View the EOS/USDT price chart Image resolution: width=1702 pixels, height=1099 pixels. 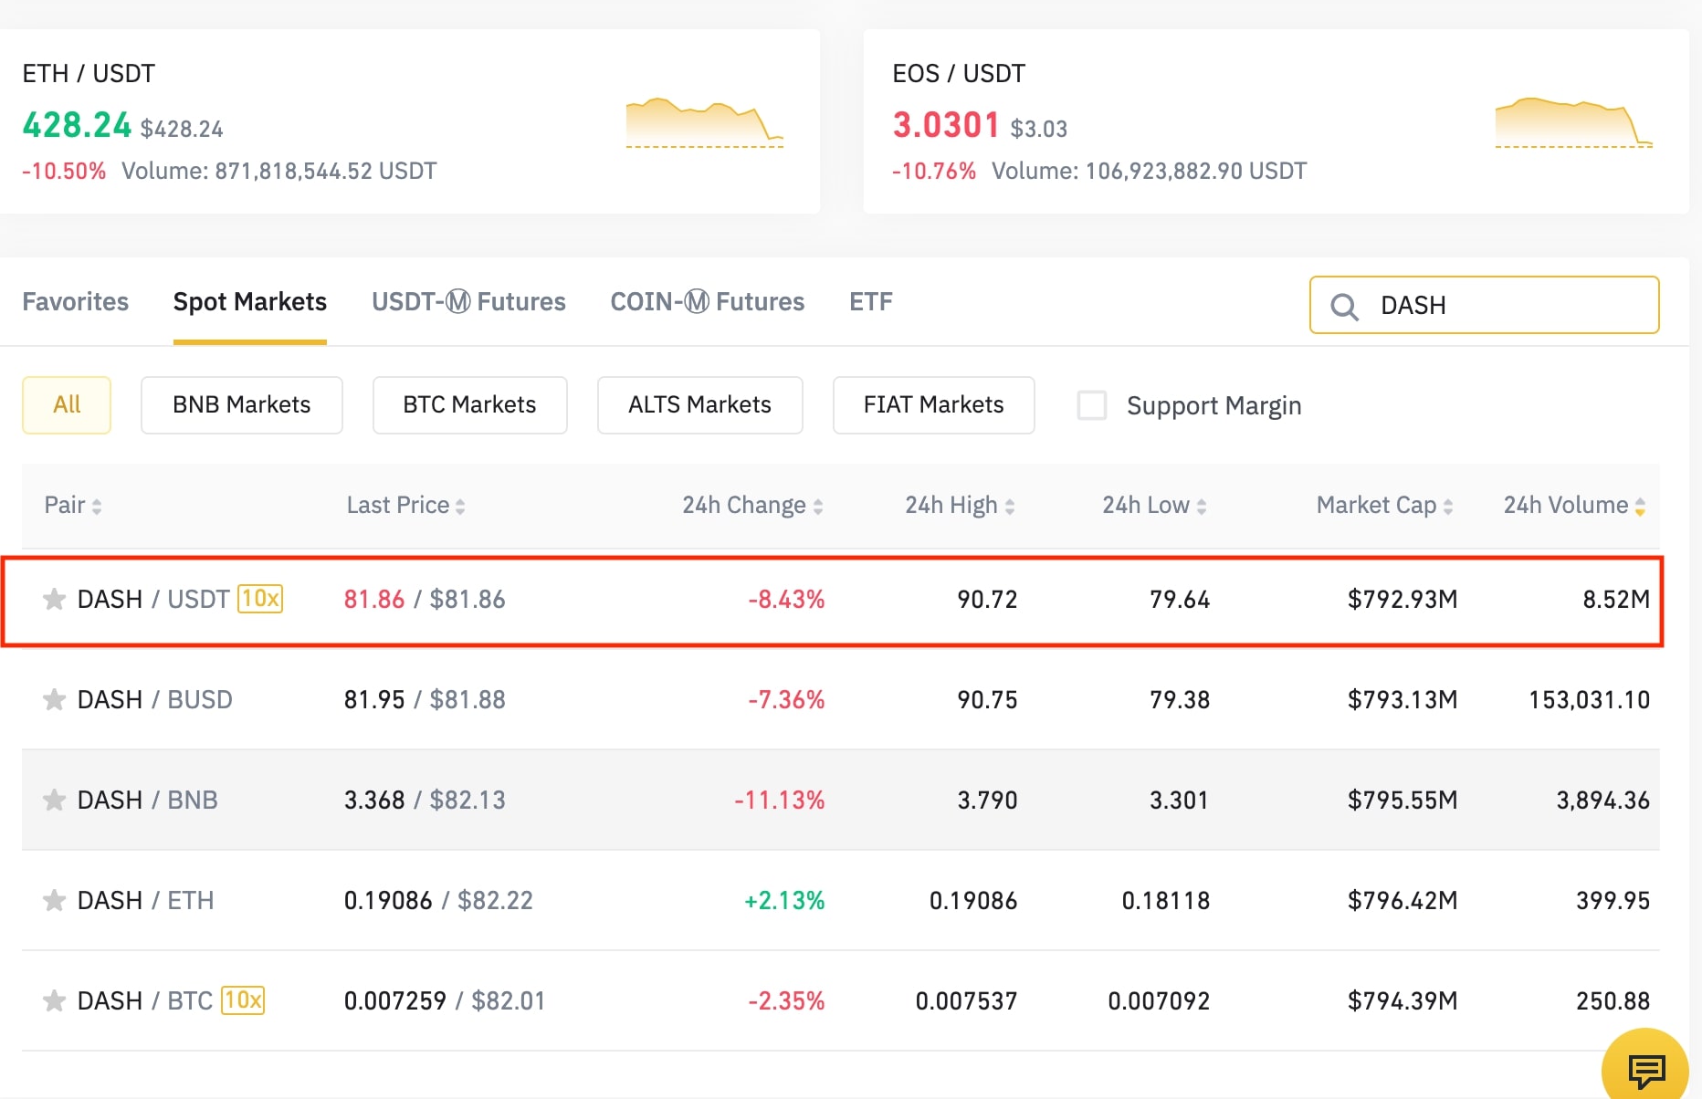[x=1572, y=123]
